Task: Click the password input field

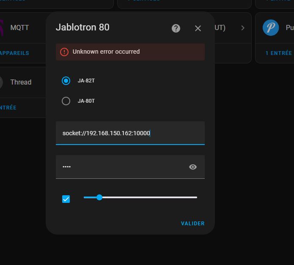Action: [130, 167]
